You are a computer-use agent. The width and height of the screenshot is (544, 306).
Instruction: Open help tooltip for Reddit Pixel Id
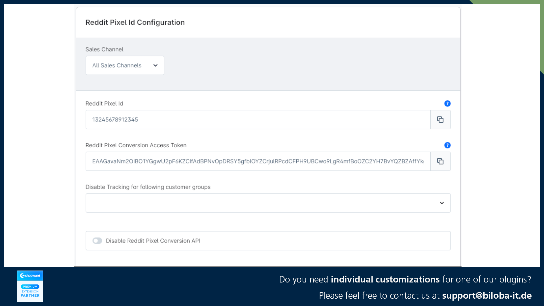447,103
